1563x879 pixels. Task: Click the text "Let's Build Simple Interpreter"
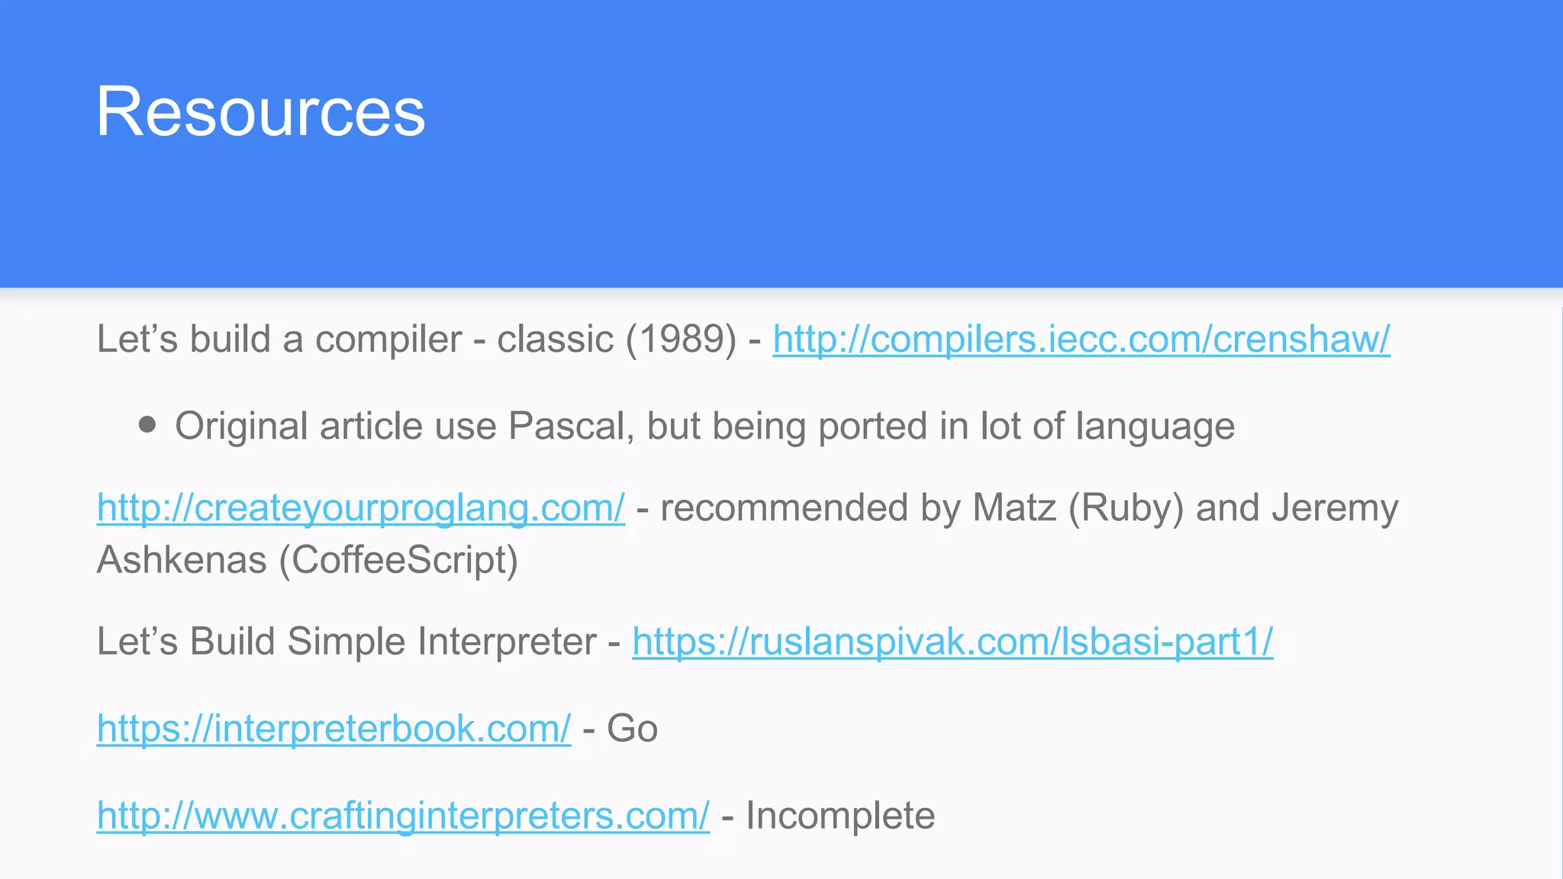pyautogui.click(x=346, y=642)
